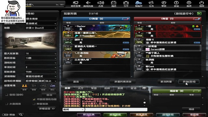Switch to the 系统 chat tab

point(120,88)
